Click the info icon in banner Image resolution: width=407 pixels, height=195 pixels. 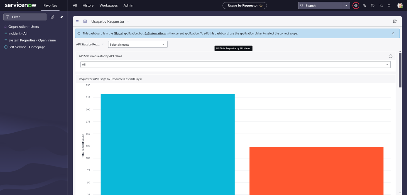pyautogui.click(x=79, y=33)
